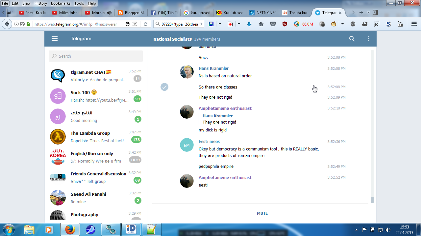Screen dimensions: 421x236
Task: Show hidden system tray icons
Action: [356, 230]
